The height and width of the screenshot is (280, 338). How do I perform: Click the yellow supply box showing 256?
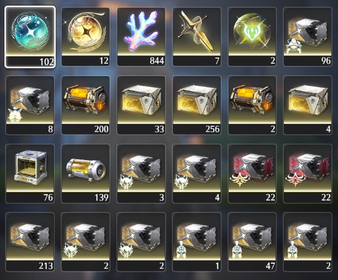197,105
